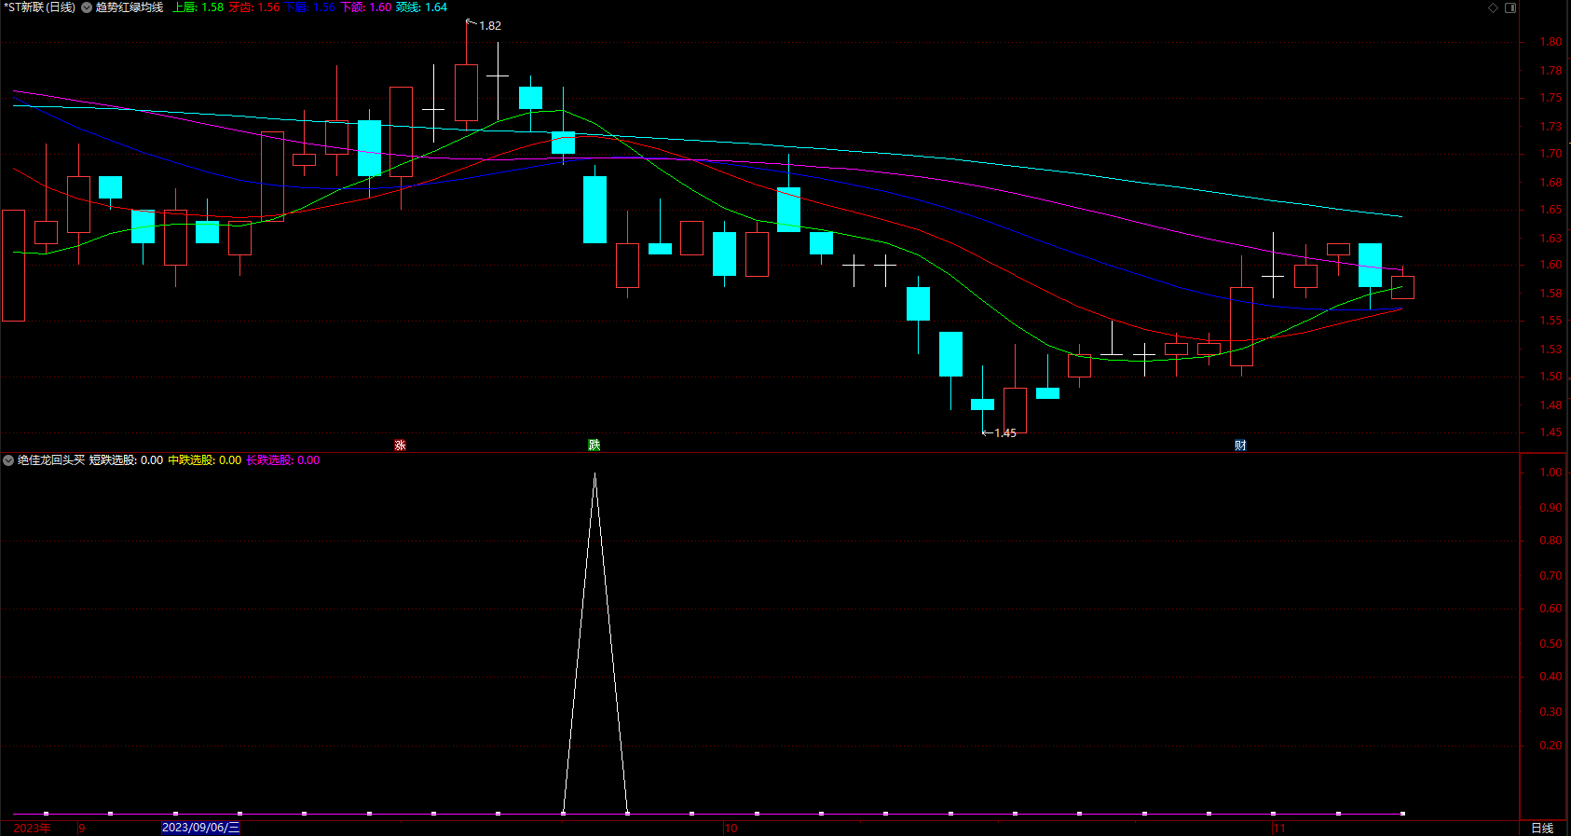The height and width of the screenshot is (836, 1571).
Task: Click the 短跌选股: 0.00 value
Action: coord(126,460)
